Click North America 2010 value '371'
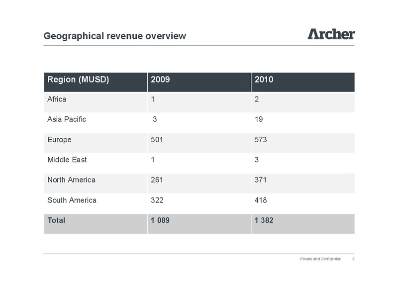The image size is (398, 281). click(261, 180)
